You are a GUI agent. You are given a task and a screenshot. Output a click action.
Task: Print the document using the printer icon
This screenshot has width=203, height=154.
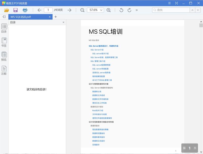pyautogui.click(x=24, y=10)
